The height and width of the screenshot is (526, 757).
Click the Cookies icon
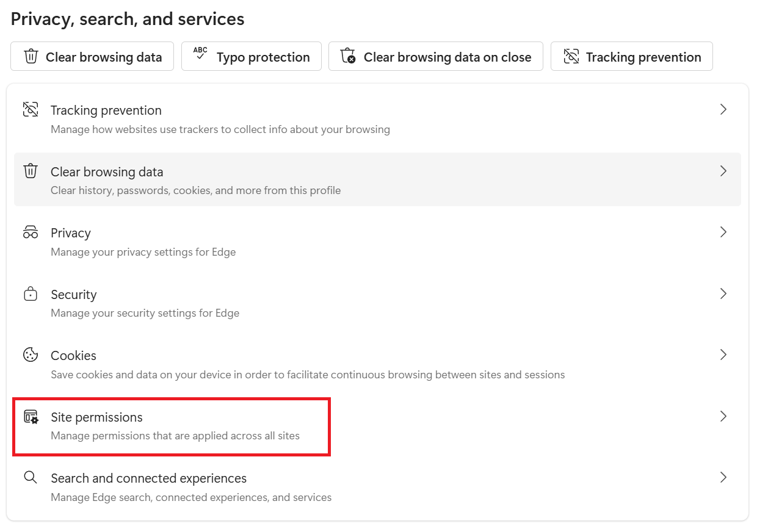point(31,355)
